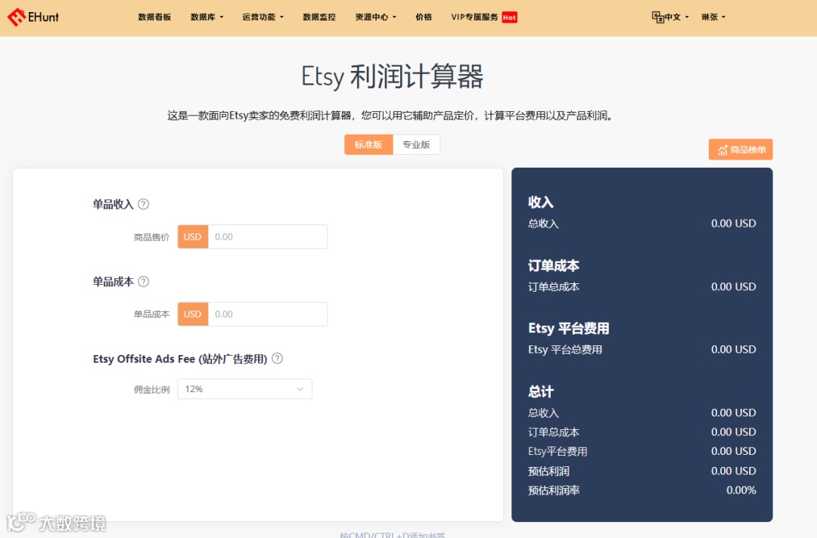Click the 预估利润率 0.00% value
The image size is (817, 538).
point(741,490)
